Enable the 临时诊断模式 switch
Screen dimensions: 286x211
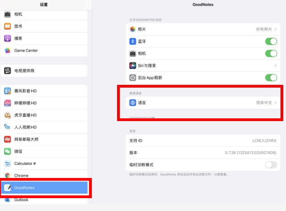point(271,165)
